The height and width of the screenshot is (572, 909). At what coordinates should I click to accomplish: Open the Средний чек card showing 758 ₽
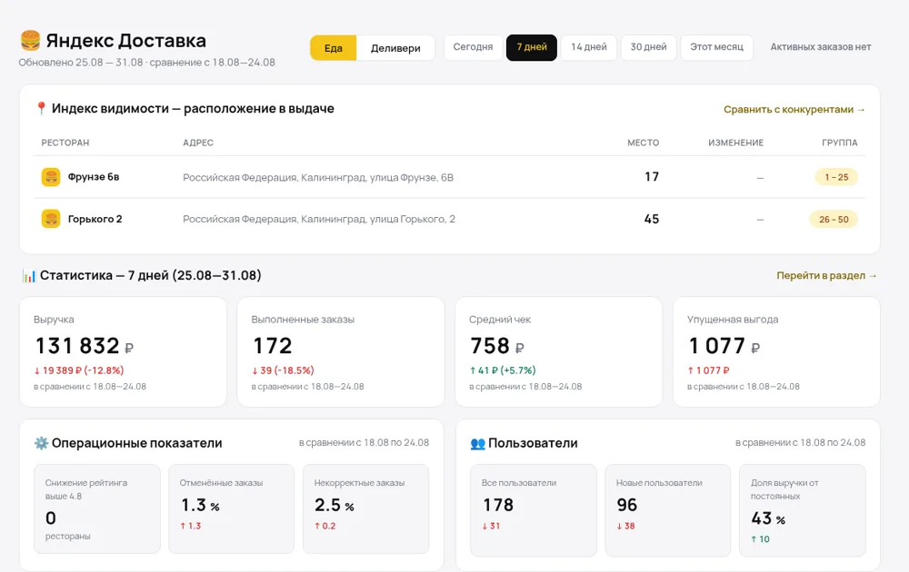tap(559, 351)
